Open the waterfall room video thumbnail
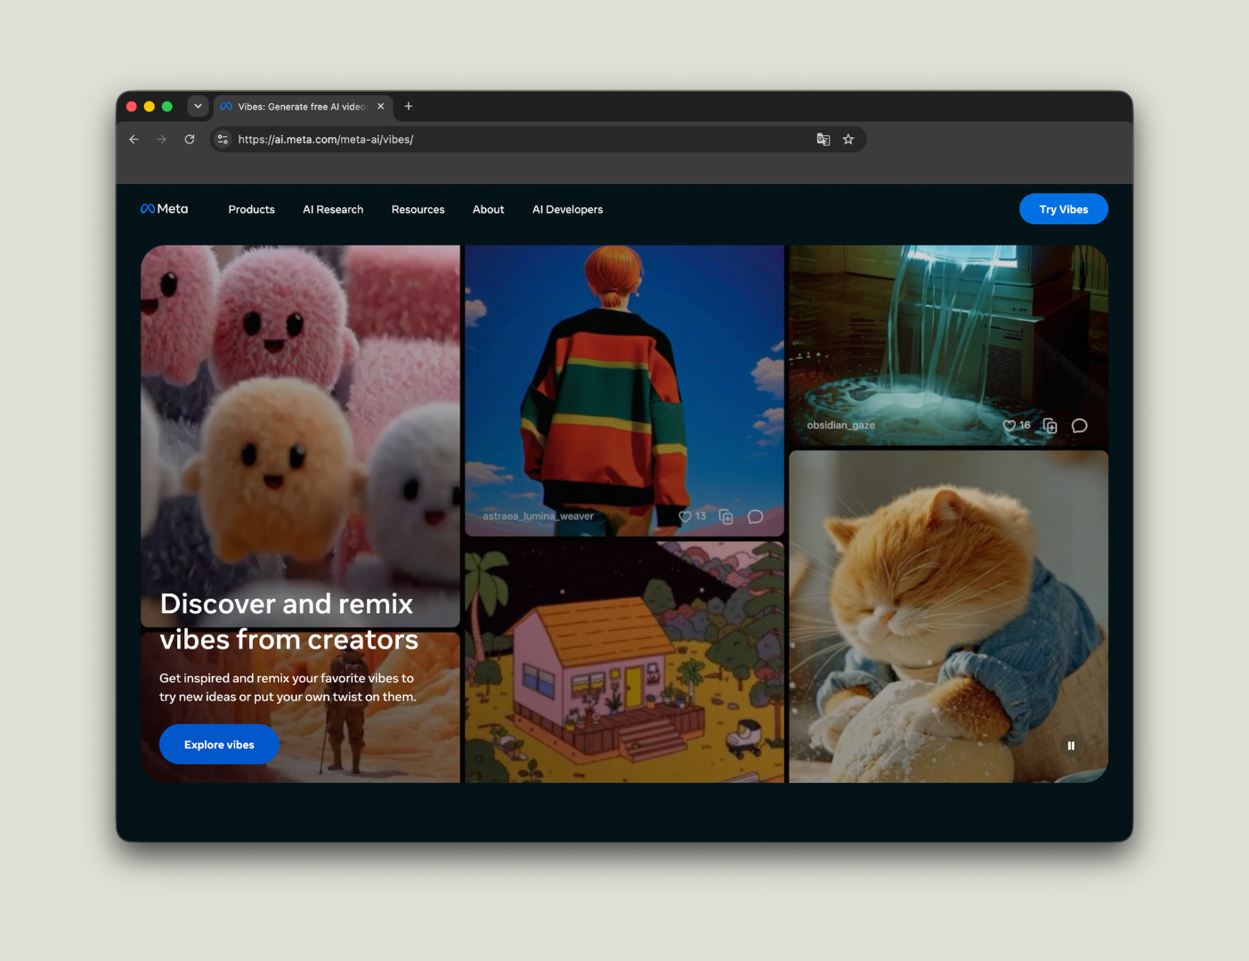 tap(948, 345)
